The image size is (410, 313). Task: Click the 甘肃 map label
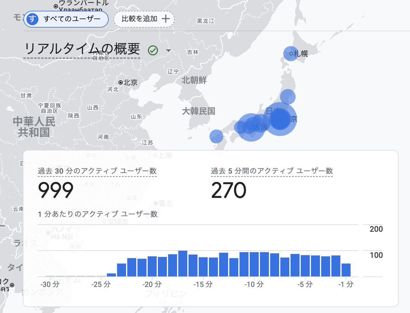26,96
